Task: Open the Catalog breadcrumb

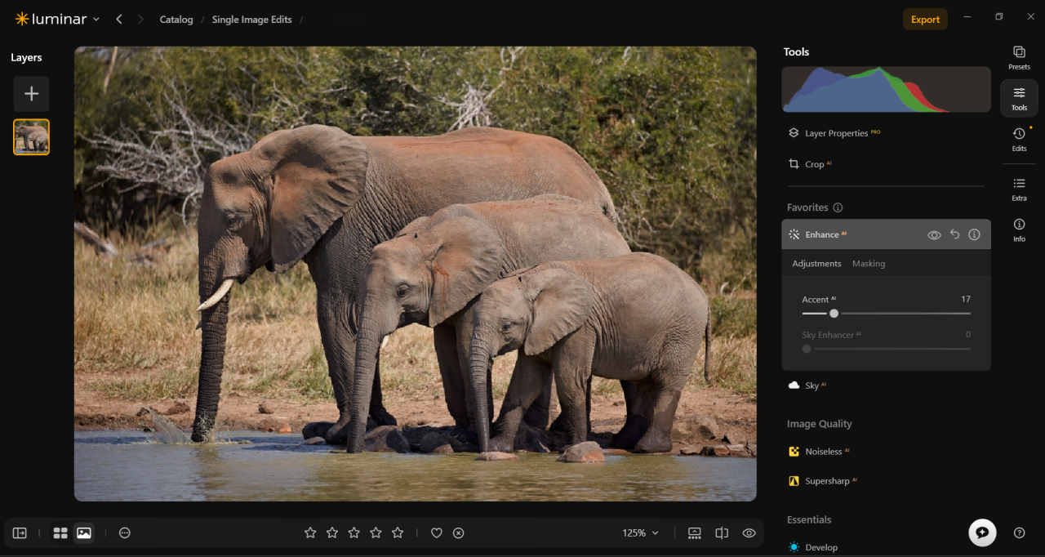Action: [176, 20]
